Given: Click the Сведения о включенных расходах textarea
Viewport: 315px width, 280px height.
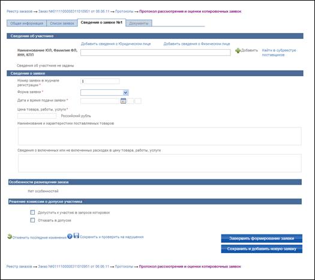Looking at the screenshot, I should tap(160, 163).
